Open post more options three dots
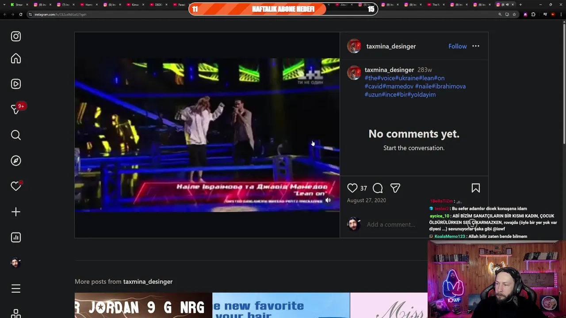The height and width of the screenshot is (318, 566). pyautogui.click(x=476, y=46)
